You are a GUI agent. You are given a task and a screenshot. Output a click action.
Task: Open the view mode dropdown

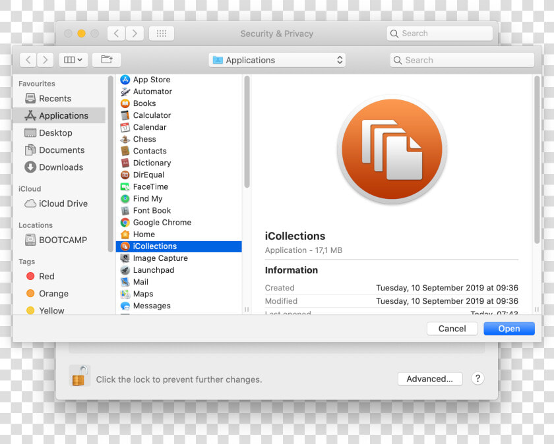pyautogui.click(x=73, y=60)
